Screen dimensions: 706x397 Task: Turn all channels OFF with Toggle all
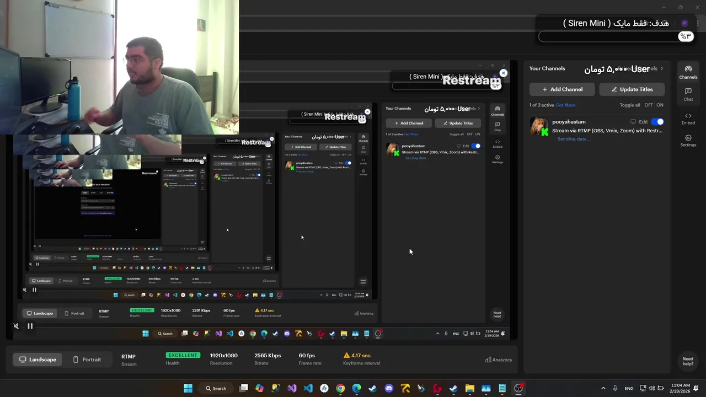649,105
